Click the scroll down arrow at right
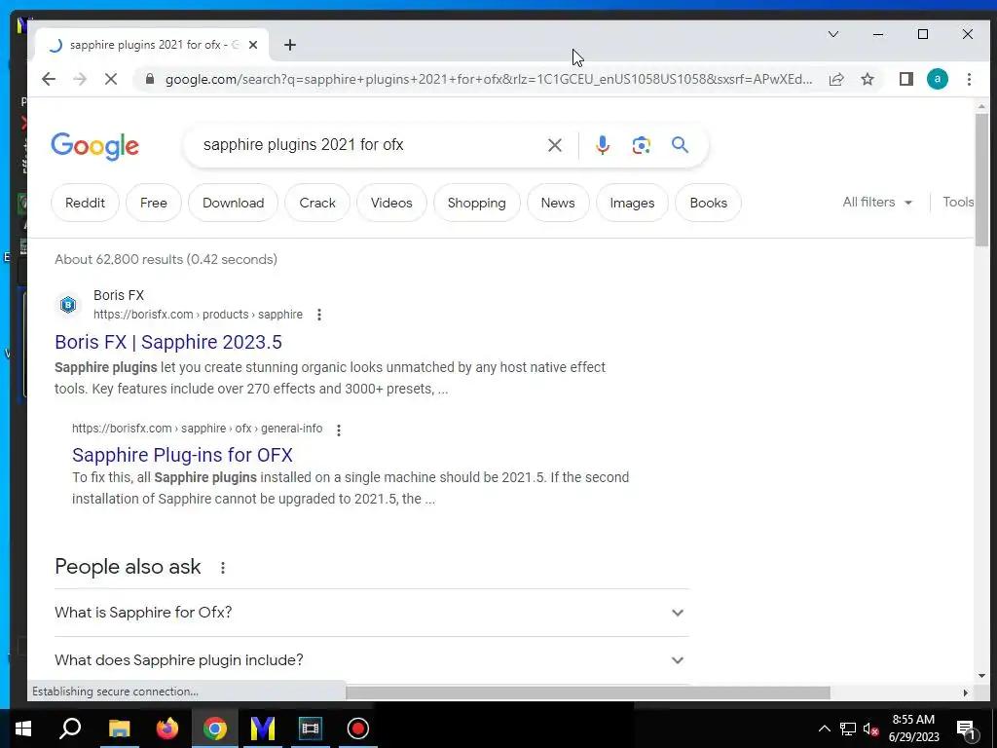Viewport: 997px width, 748px height. (x=981, y=676)
